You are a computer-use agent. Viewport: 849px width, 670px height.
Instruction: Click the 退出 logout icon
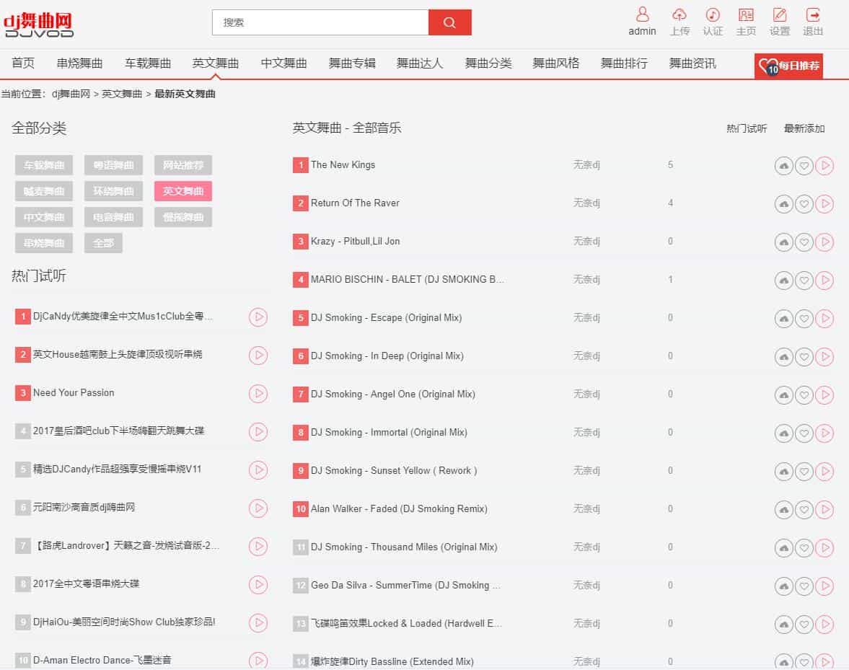click(x=813, y=15)
